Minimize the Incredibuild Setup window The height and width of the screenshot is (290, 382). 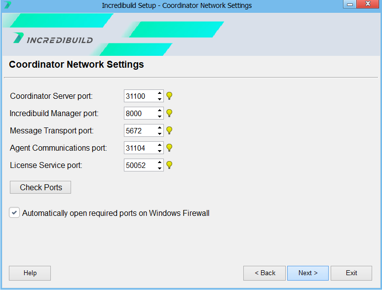pos(350,5)
